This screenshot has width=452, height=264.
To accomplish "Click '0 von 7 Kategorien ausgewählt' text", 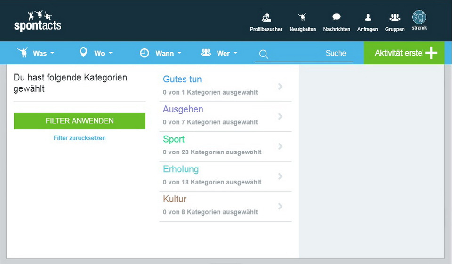I will tap(210, 122).
